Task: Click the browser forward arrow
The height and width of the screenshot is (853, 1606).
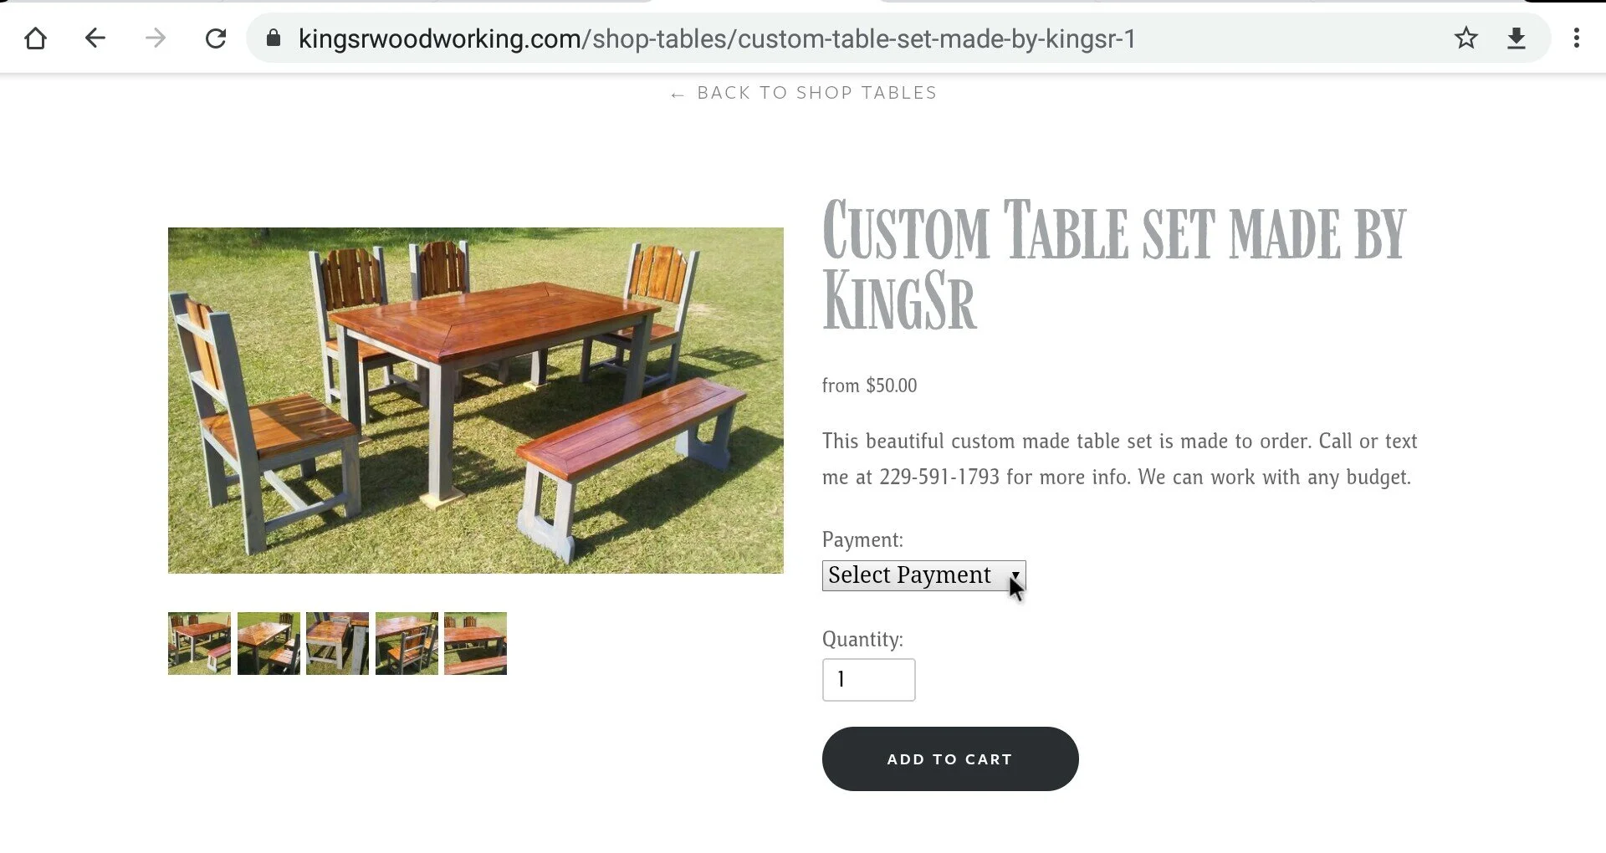Action: tap(156, 38)
